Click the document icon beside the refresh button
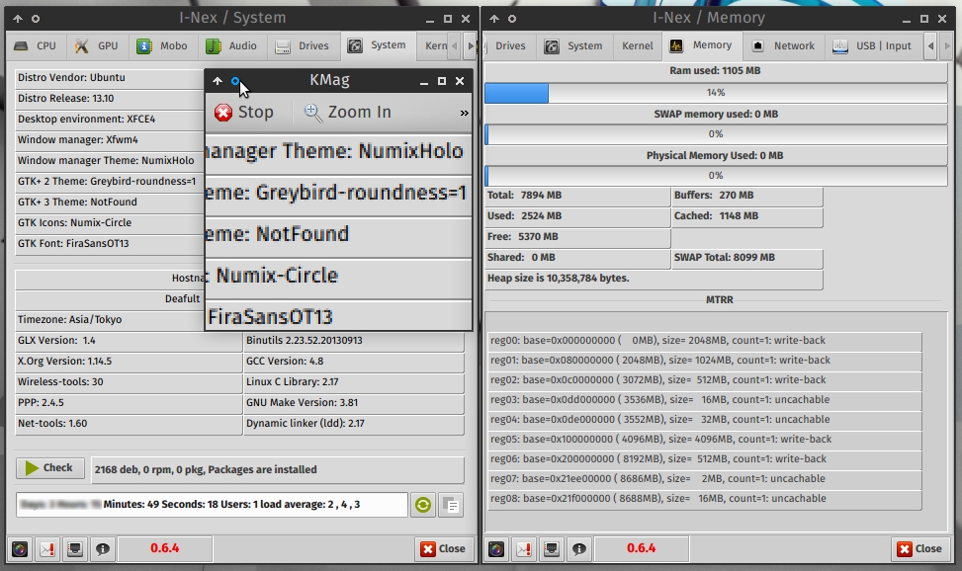This screenshot has height=571, width=962. tap(450, 505)
